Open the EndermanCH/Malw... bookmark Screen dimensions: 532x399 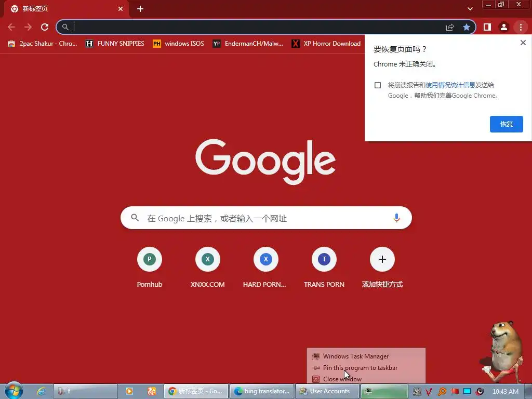248,44
